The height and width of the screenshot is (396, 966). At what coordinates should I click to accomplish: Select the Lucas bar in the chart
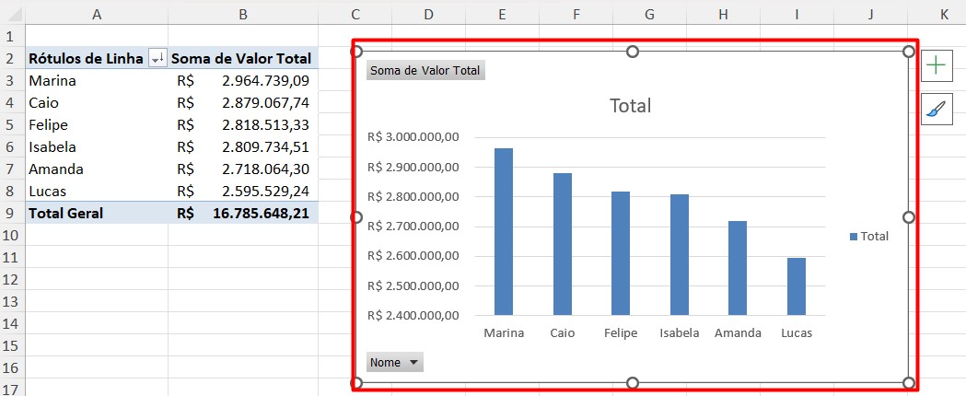coord(796,285)
